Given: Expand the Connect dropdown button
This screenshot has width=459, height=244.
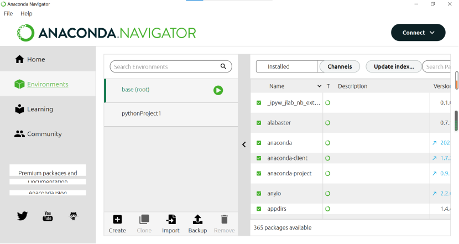Looking at the screenshot, I should point(418,33).
